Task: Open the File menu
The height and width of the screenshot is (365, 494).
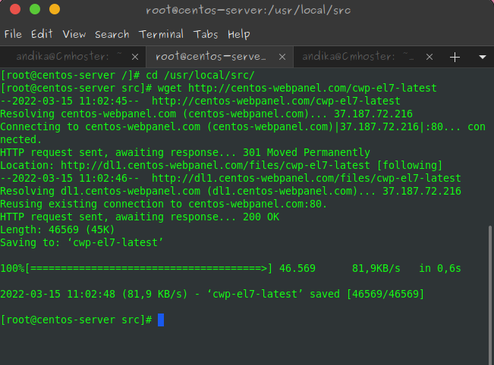Action: pos(13,34)
